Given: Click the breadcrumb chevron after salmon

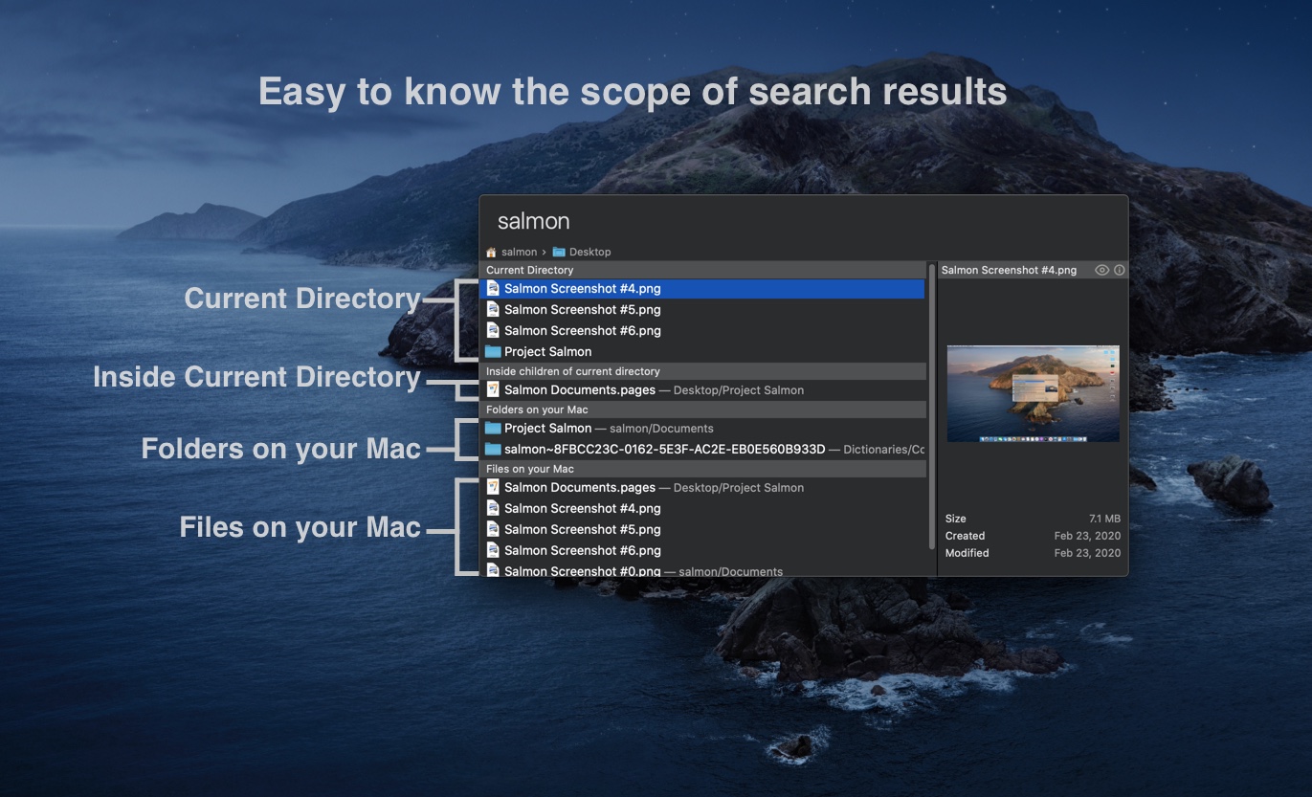Looking at the screenshot, I should click(x=544, y=253).
